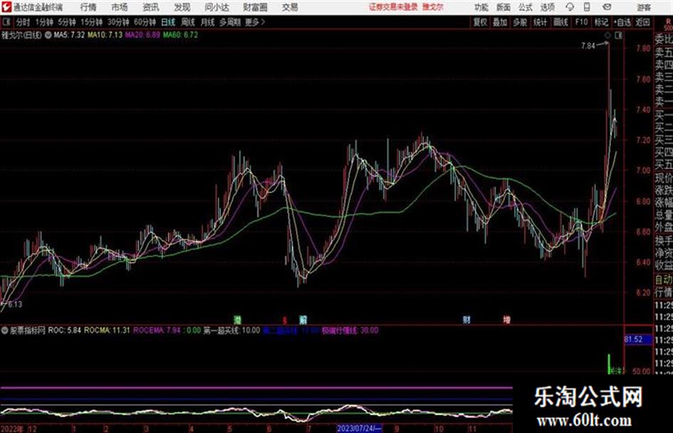Switch to the 5分钟 period tab
This screenshot has height=433, width=673.
66,22
